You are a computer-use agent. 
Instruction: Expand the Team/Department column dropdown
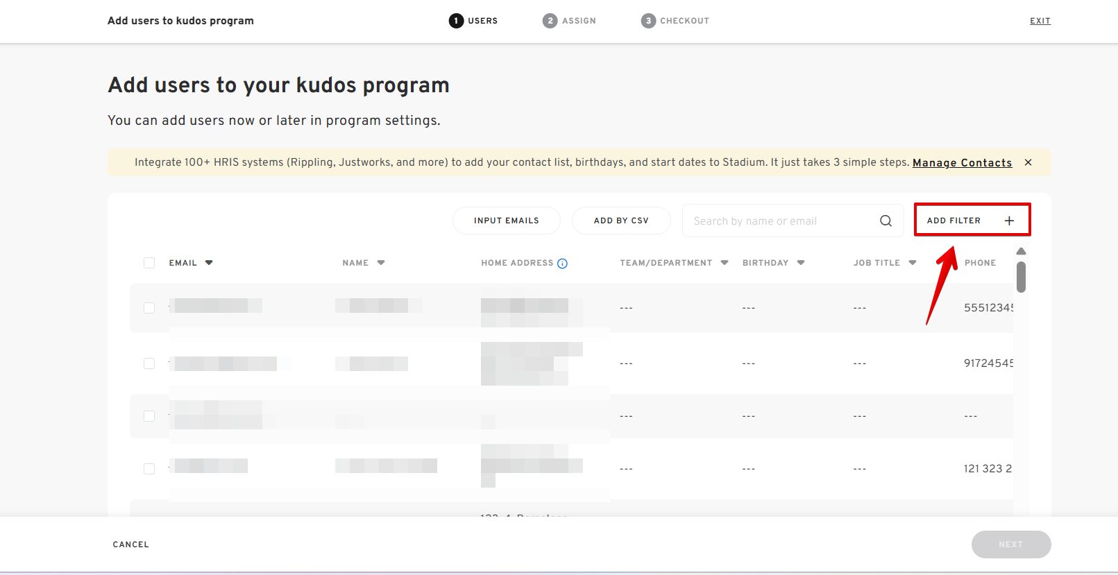725,263
